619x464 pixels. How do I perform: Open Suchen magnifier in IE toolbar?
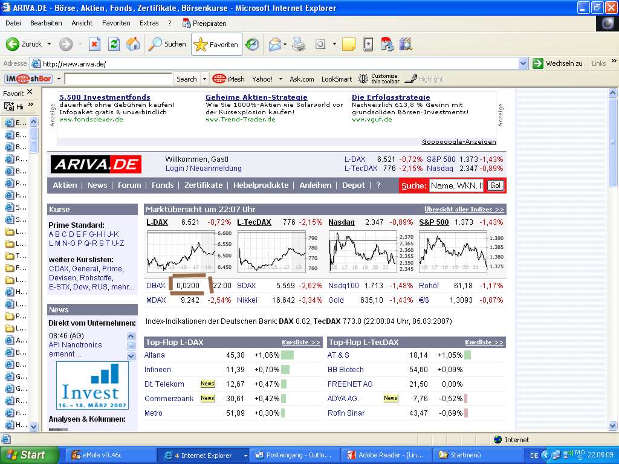tap(155, 44)
